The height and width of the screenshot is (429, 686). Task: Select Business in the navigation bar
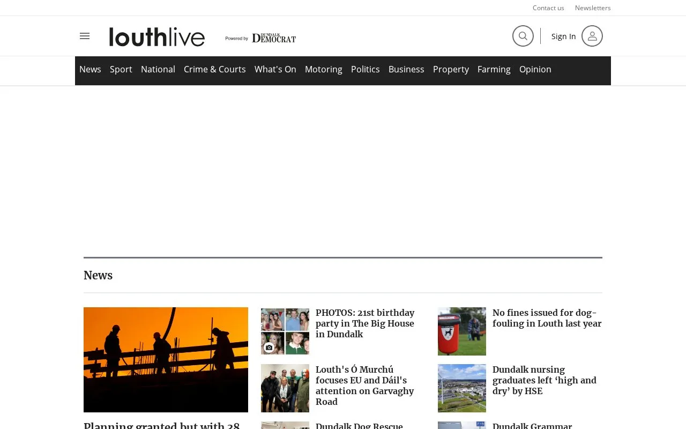click(x=406, y=69)
